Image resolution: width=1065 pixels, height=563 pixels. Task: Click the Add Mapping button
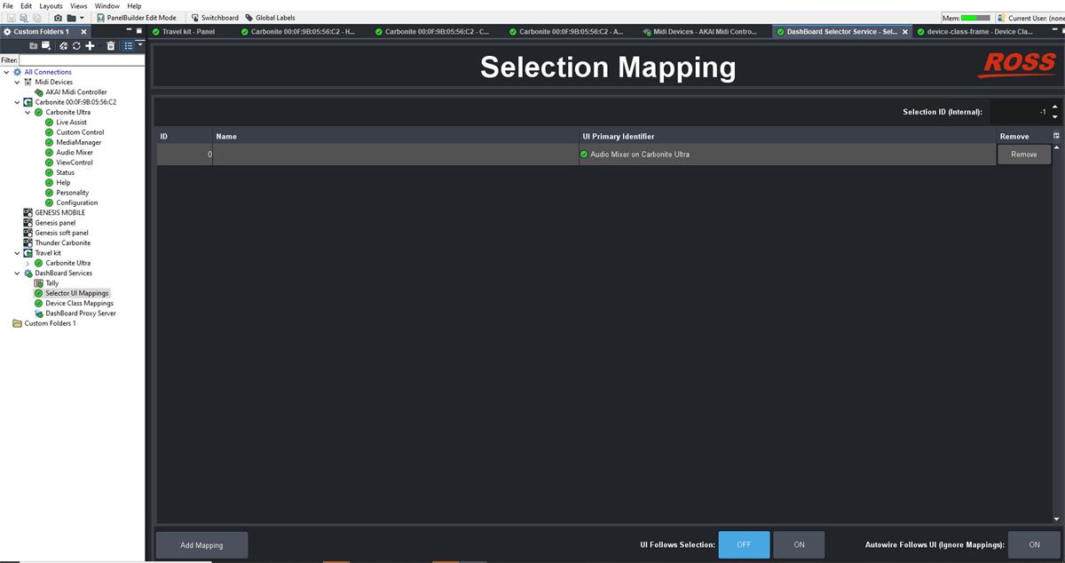point(201,545)
